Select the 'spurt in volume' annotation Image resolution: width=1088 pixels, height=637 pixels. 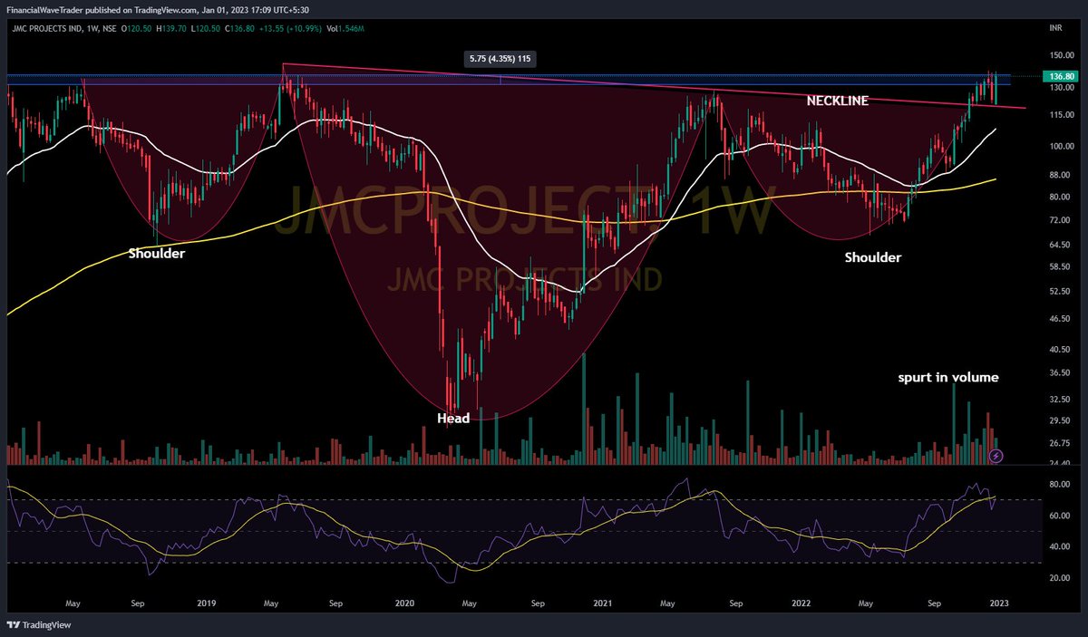[x=948, y=377]
